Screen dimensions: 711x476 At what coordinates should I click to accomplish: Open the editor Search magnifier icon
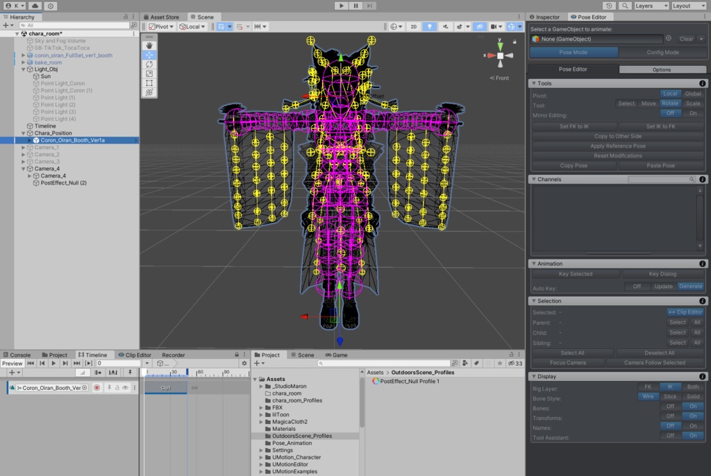(626, 6)
